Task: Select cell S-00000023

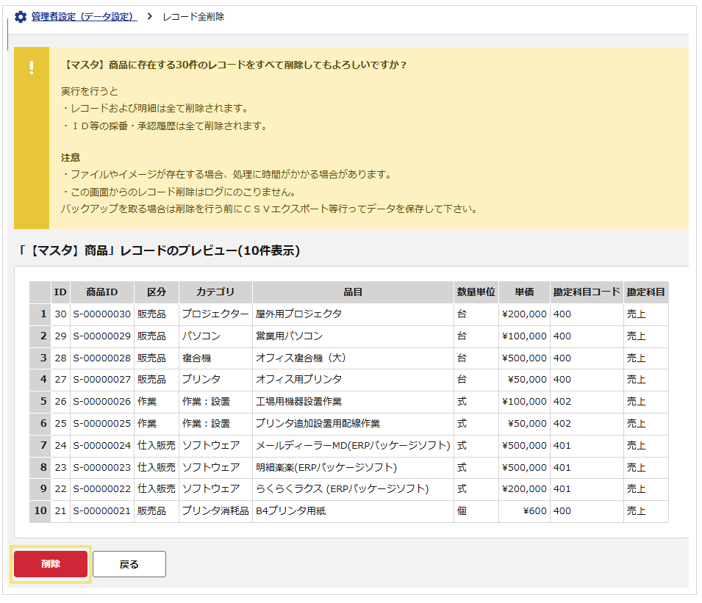Action: coord(102,467)
